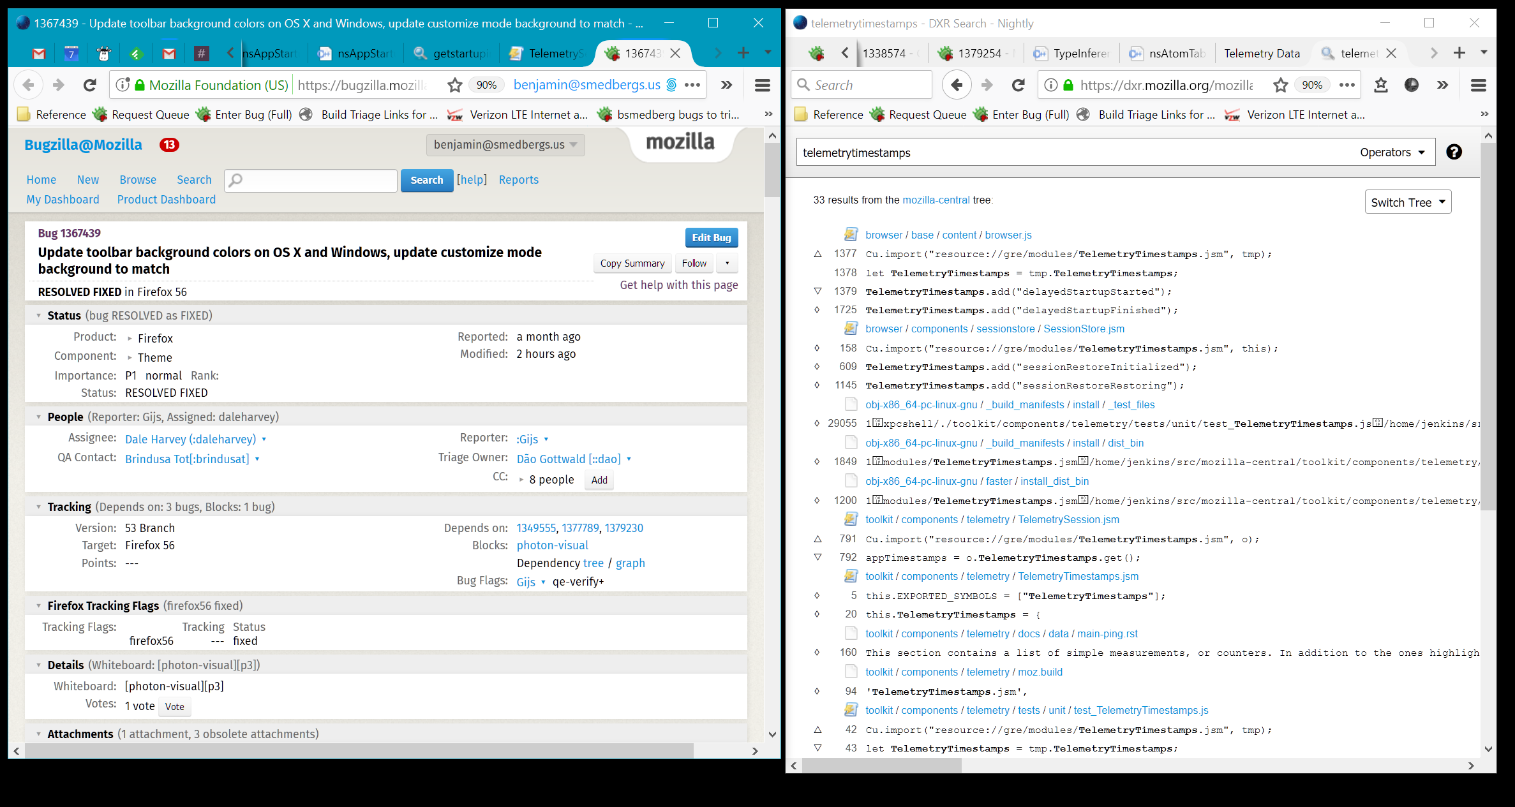This screenshot has height=807, width=1515.
Task: Open the Operators dropdown in DXR
Action: tap(1392, 152)
